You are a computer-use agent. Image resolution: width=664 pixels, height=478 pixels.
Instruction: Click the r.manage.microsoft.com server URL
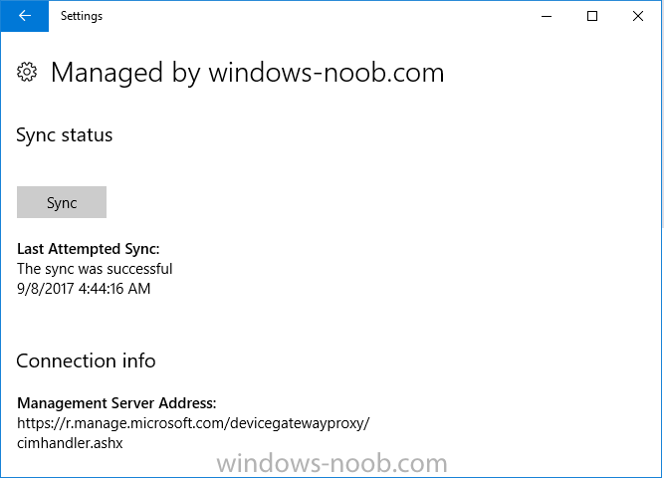click(193, 423)
